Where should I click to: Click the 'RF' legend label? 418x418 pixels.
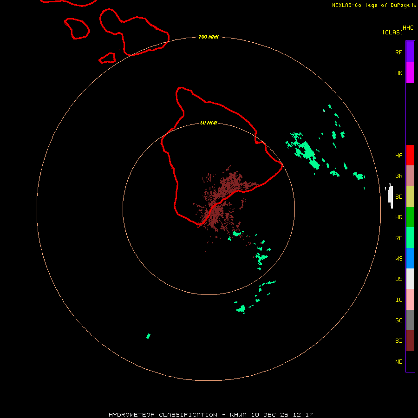pos(398,52)
